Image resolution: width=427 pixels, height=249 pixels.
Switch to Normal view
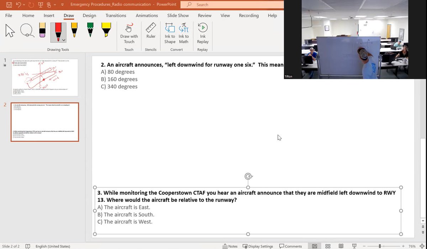pyautogui.click(x=315, y=246)
